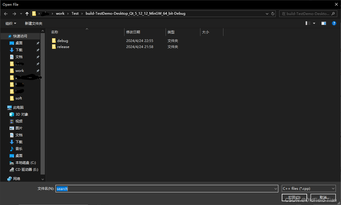The height and width of the screenshot is (205, 341).
Task: Click the 取消 button
Action: click(x=323, y=198)
